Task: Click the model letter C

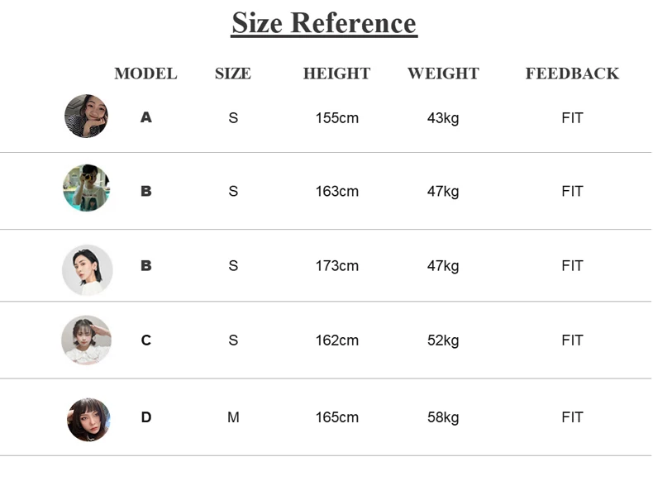Action: pos(146,340)
